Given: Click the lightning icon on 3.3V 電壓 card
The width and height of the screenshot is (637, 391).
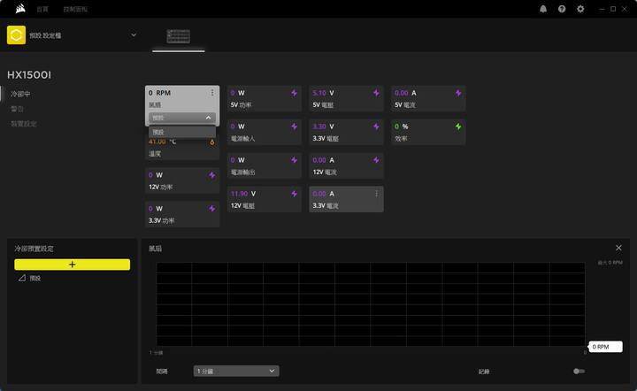Looking at the screenshot, I should [376, 126].
